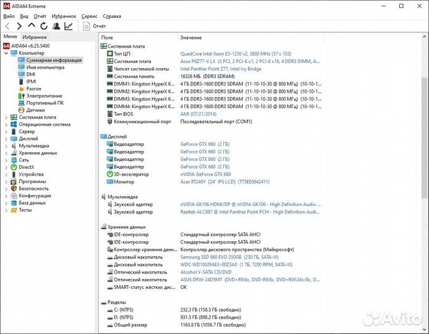Open the Acer RT240Y monitor link
The image size is (429, 334).
224,182
